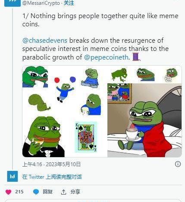Follow the account via 关注
The width and height of the screenshot is (185, 202).
coord(69,3)
